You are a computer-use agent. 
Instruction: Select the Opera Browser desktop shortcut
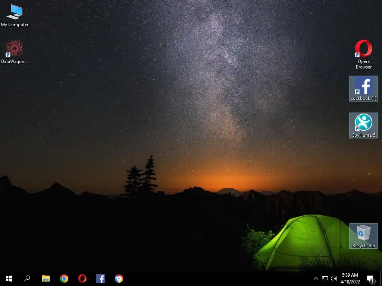point(363,54)
